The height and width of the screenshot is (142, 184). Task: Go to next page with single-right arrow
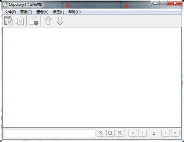166,133
